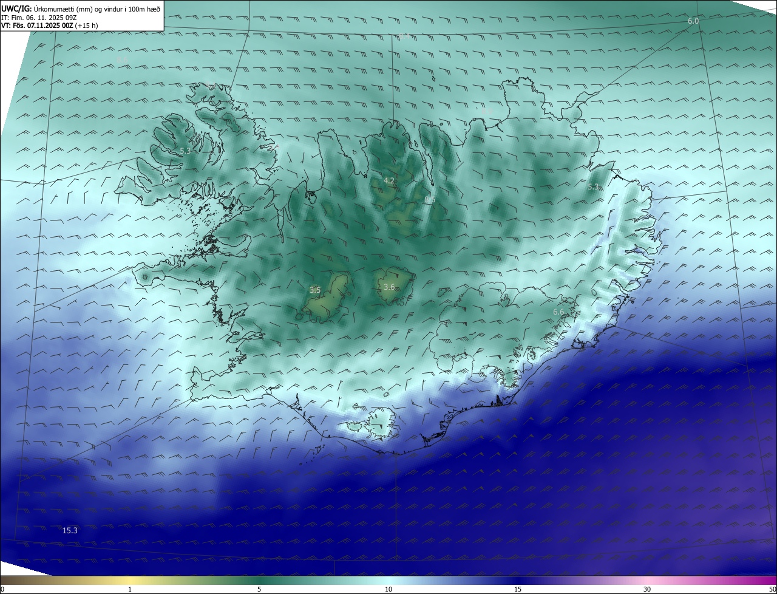Viewport: 777px width, 594px height.
Task: Click the 3.6 value on the central glacier
Action: [389, 287]
